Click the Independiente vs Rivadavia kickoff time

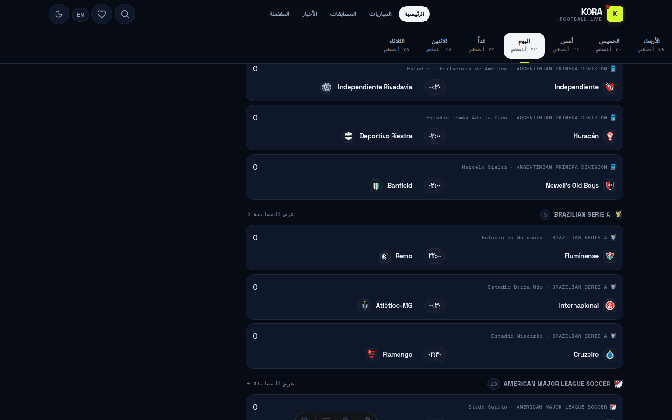click(435, 87)
